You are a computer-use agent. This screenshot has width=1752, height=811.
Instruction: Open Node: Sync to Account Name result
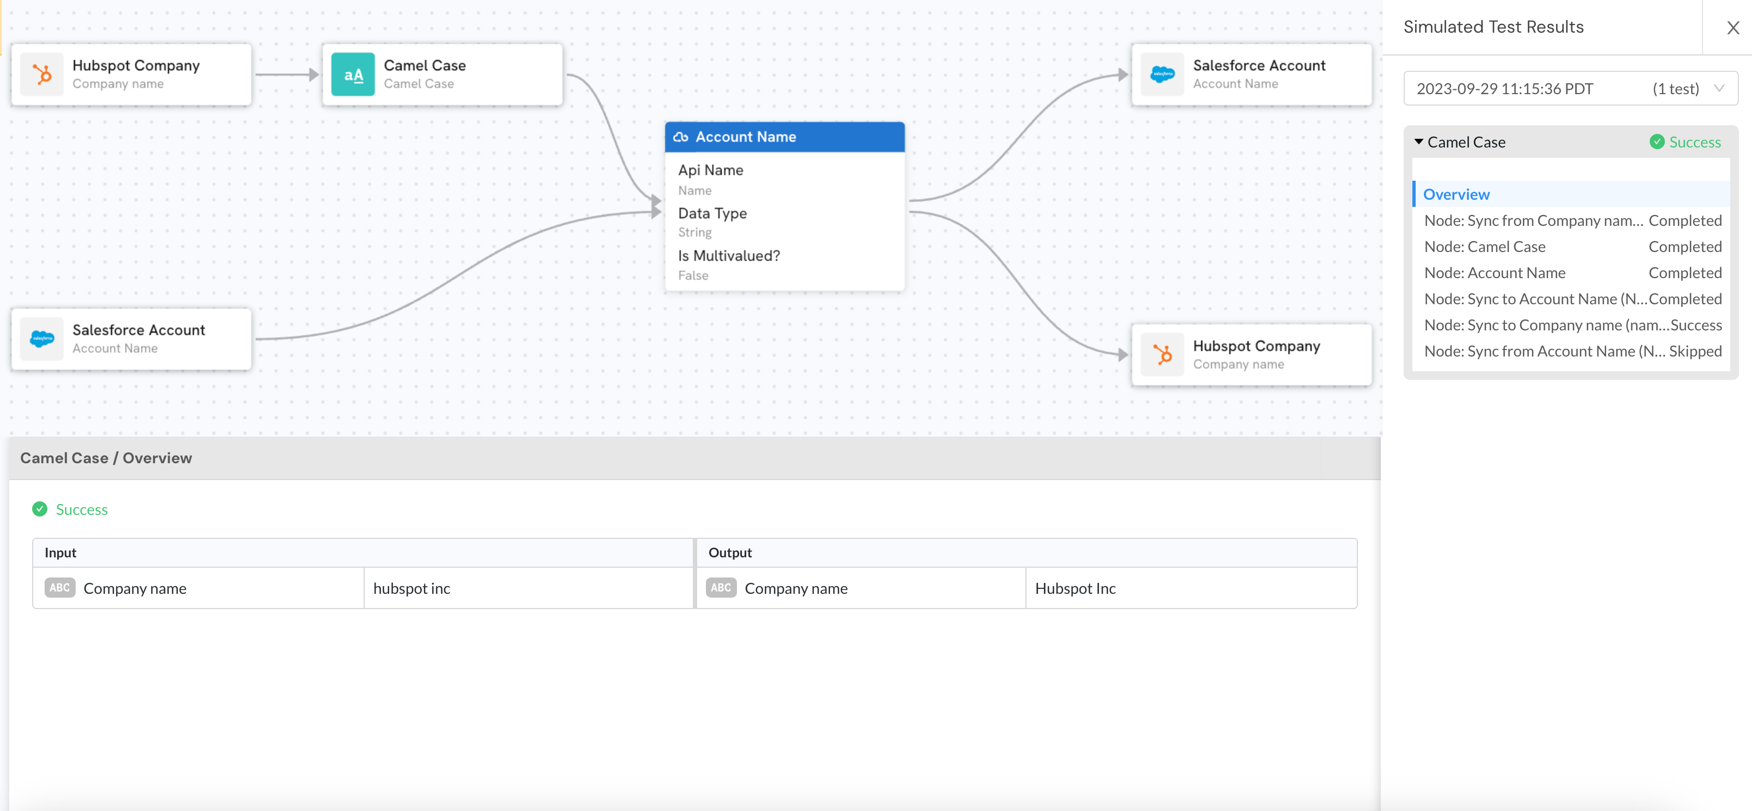coord(1572,299)
